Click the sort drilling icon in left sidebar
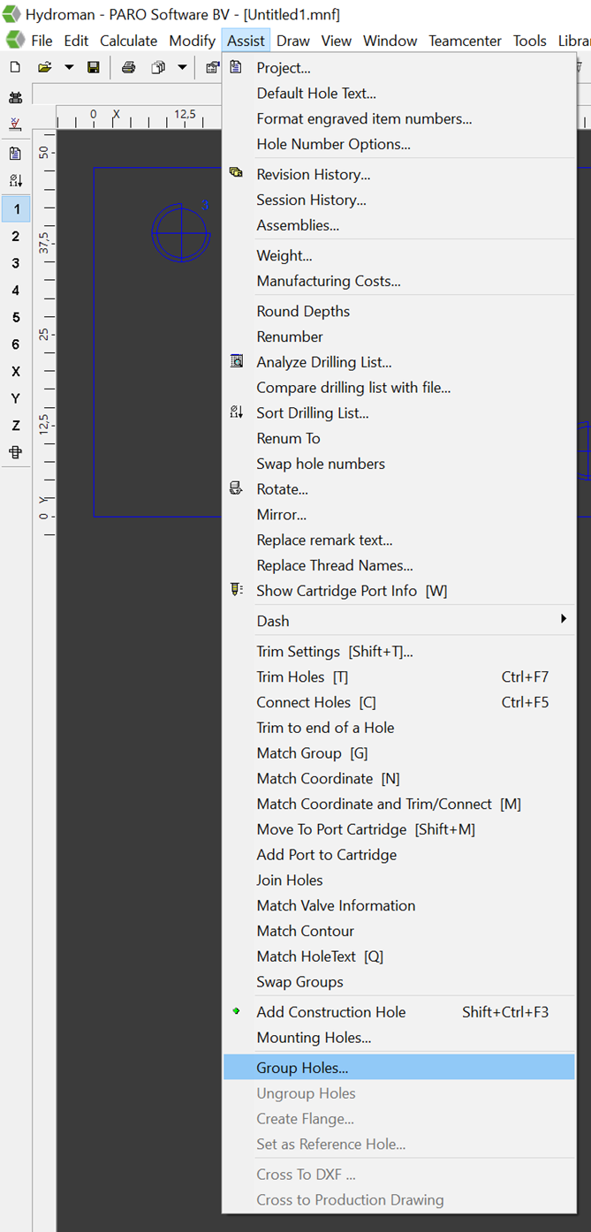Image resolution: width=591 pixels, height=1232 pixels. click(x=15, y=181)
